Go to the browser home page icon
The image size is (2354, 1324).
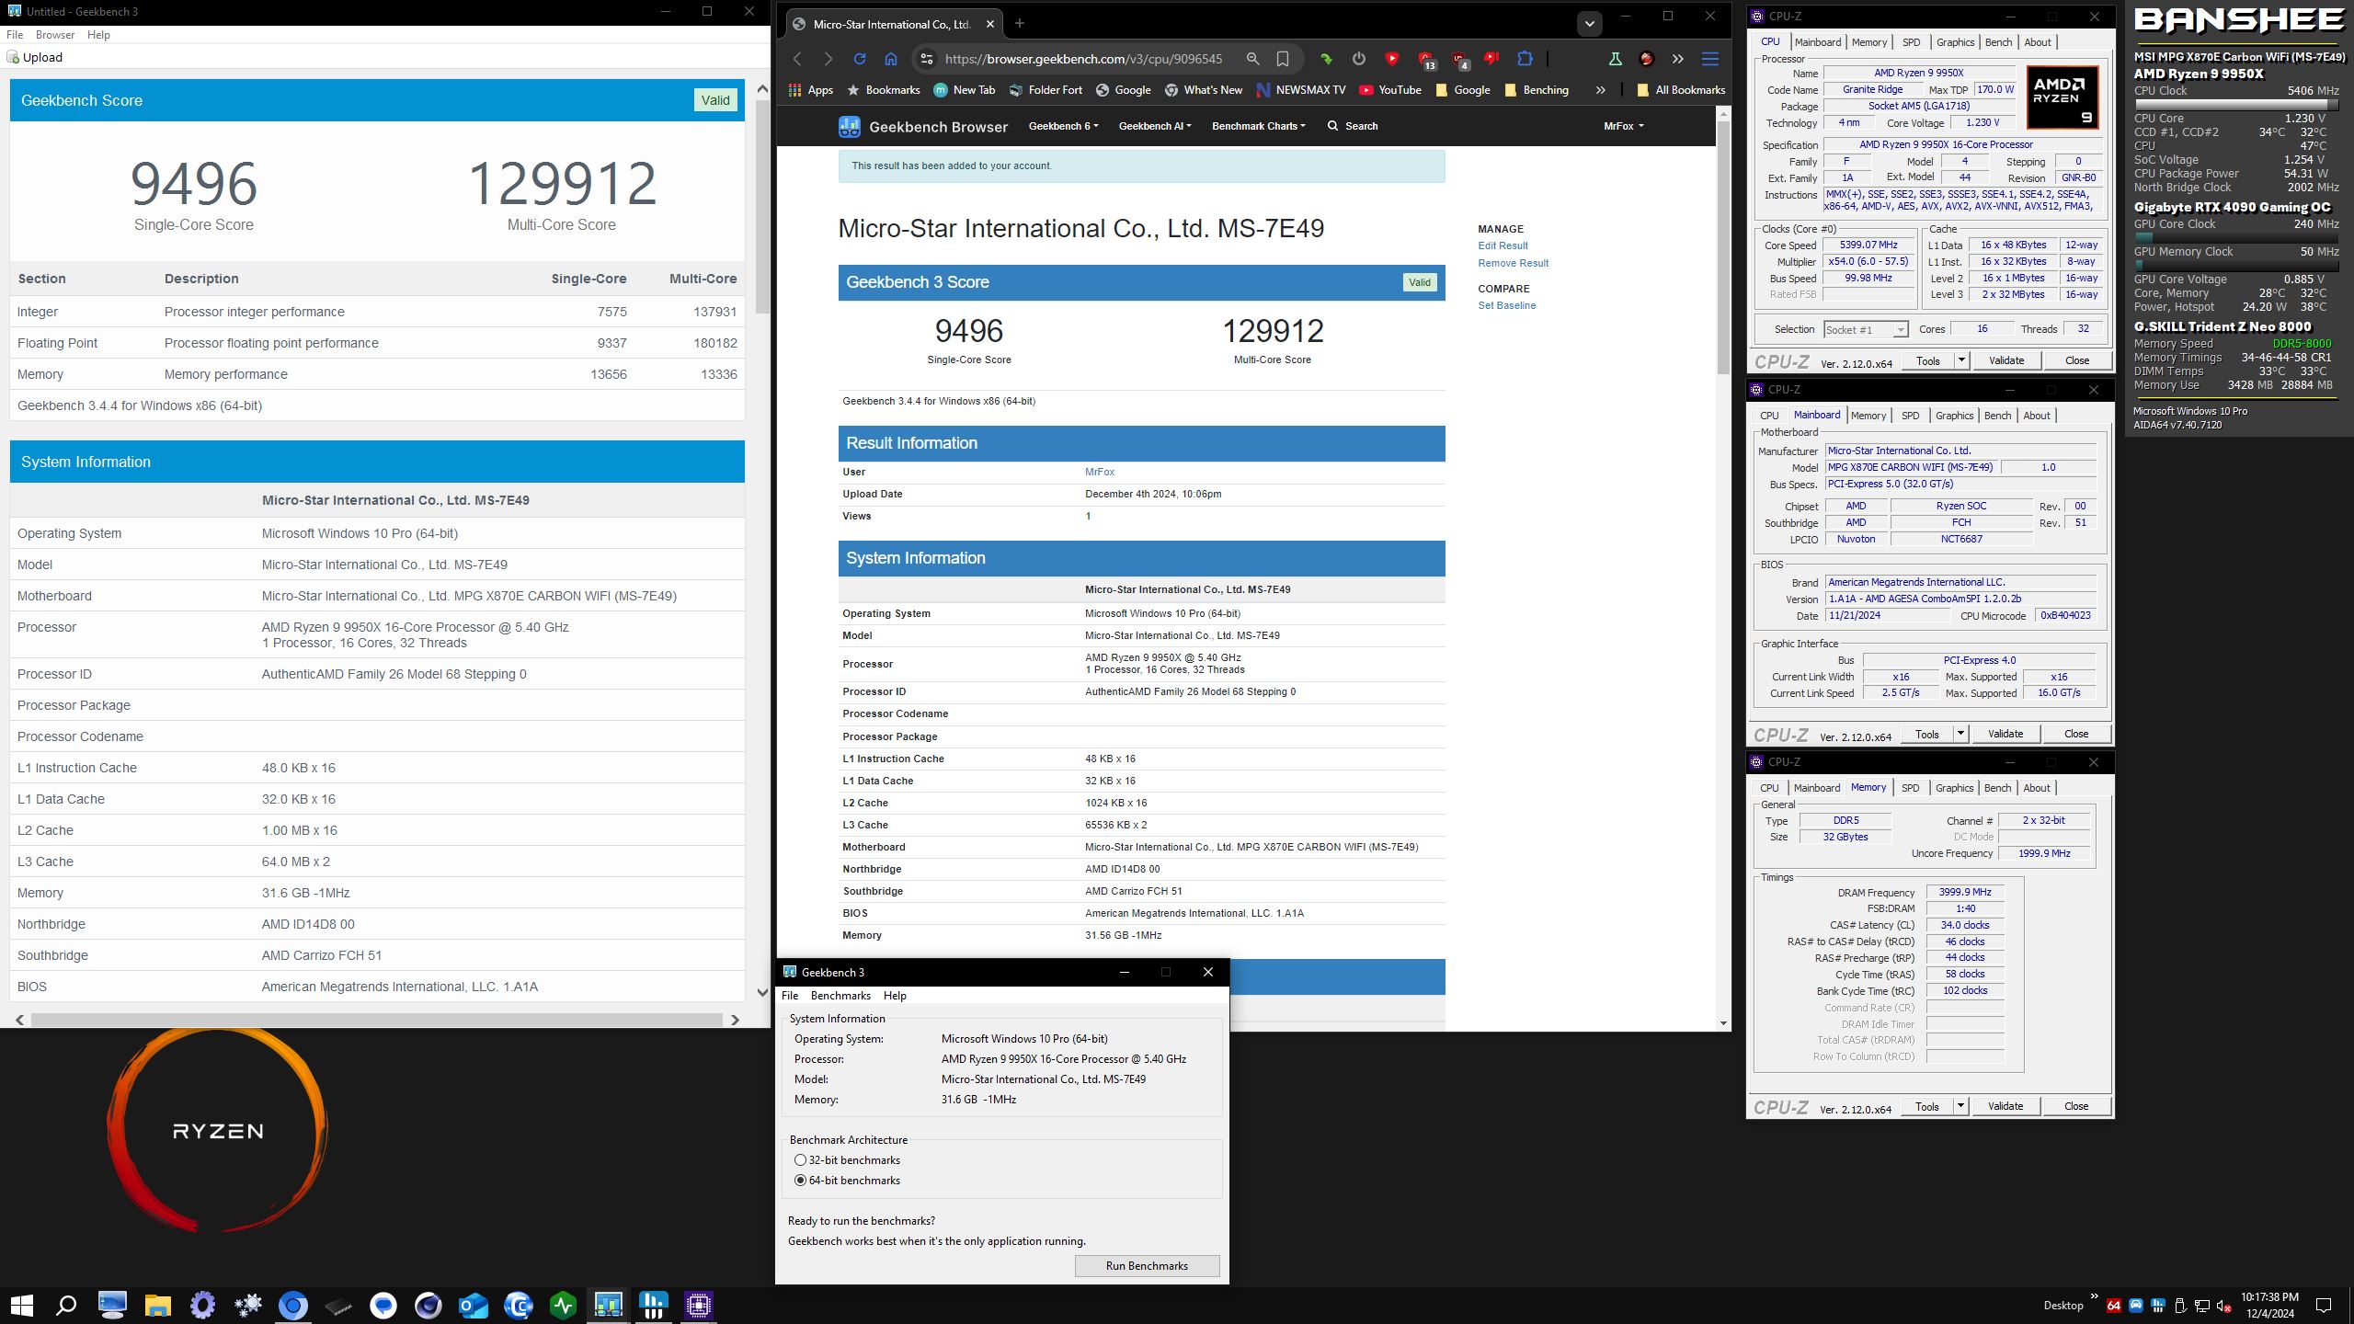point(891,59)
